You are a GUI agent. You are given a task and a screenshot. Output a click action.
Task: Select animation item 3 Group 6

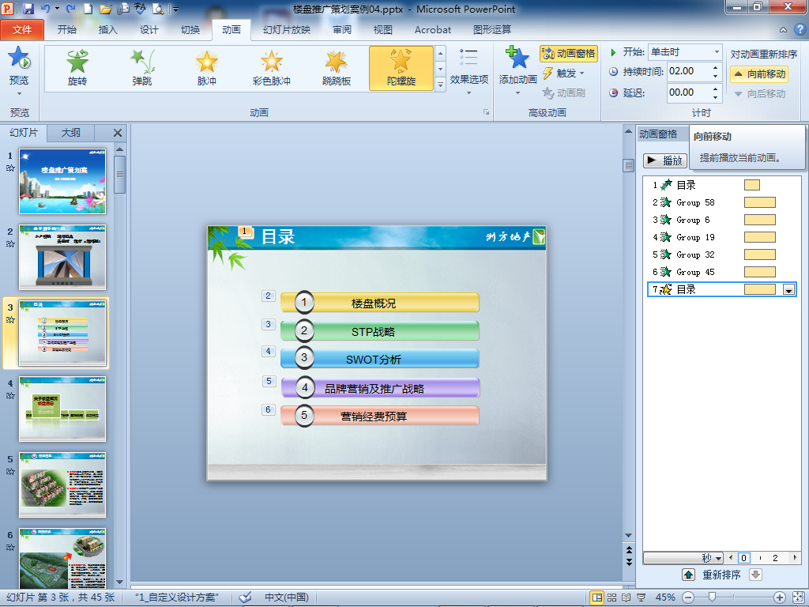point(721,220)
